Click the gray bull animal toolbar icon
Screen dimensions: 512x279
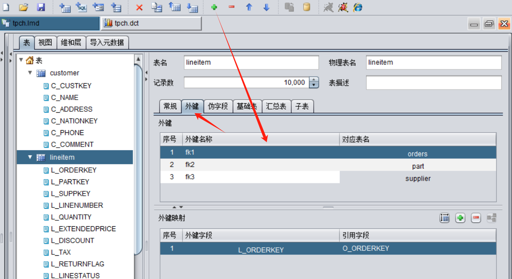pyautogui.click(x=328, y=7)
